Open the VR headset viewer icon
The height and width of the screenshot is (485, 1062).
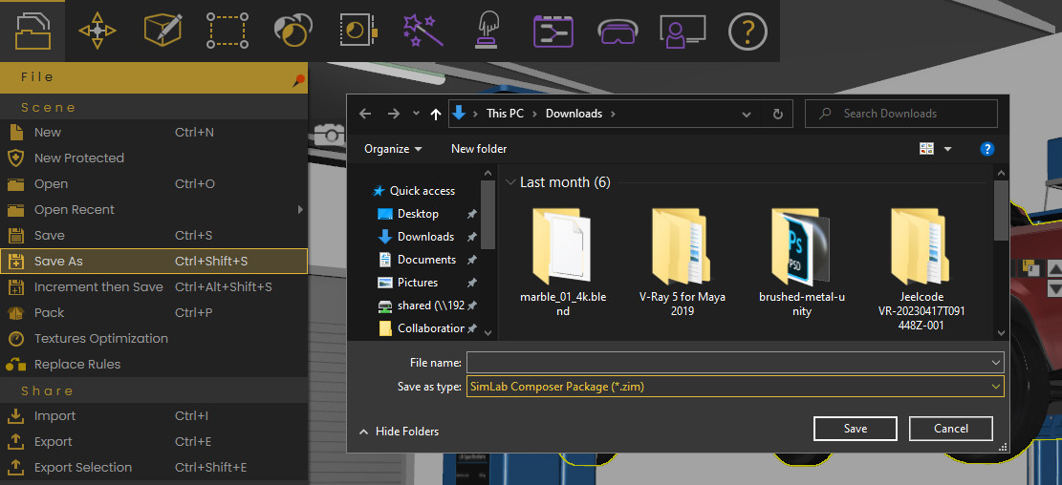tap(618, 32)
